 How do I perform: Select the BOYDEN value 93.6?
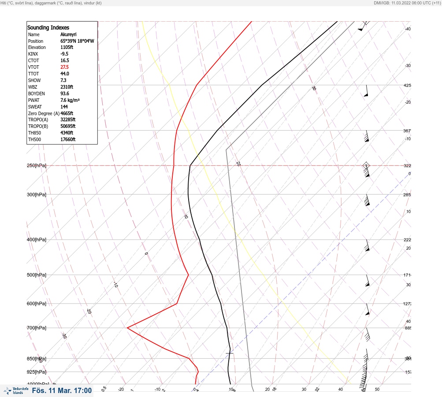click(65, 94)
